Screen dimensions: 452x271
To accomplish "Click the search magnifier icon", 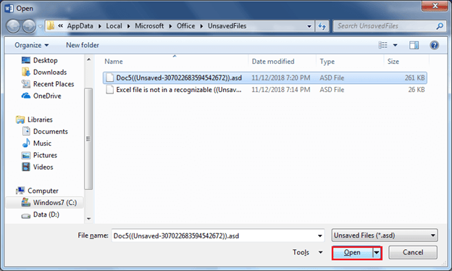I will [x=439, y=26].
